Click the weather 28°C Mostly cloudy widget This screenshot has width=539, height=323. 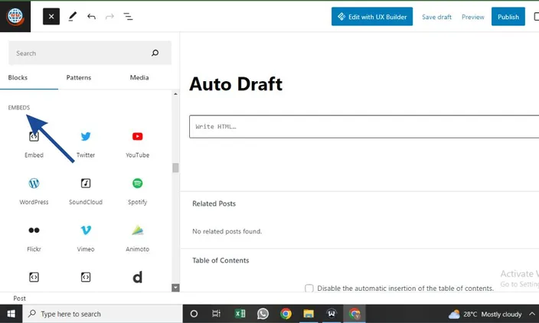[x=485, y=314]
